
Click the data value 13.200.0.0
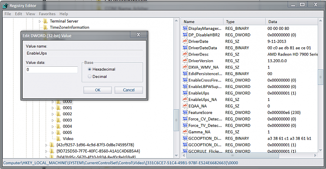click(x=277, y=61)
